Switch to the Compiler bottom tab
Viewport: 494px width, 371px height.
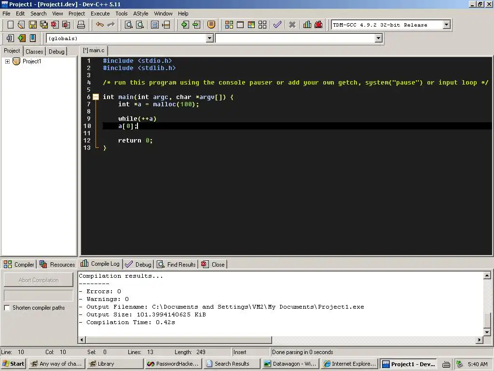pyautogui.click(x=19, y=264)
